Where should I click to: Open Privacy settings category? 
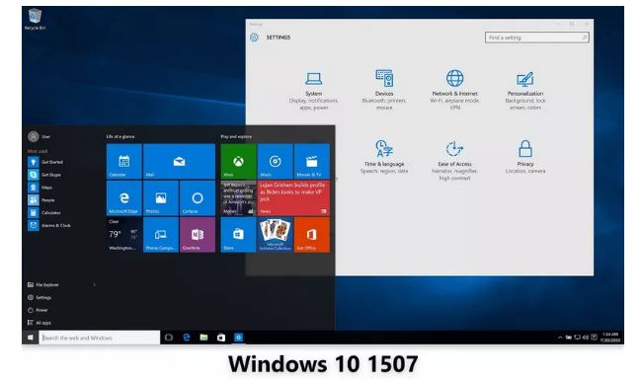pos(525,157)
